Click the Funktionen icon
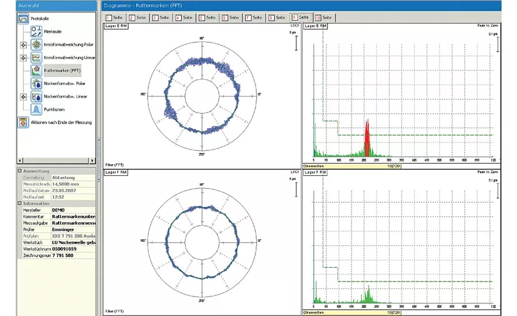The width and height of the screenshot is (517, 316). click(36, 110)
